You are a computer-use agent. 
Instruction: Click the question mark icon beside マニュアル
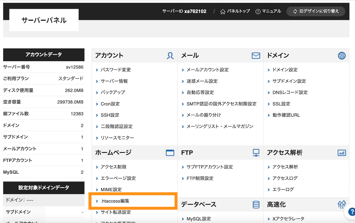pyautogui.click(x=258, y=11)
